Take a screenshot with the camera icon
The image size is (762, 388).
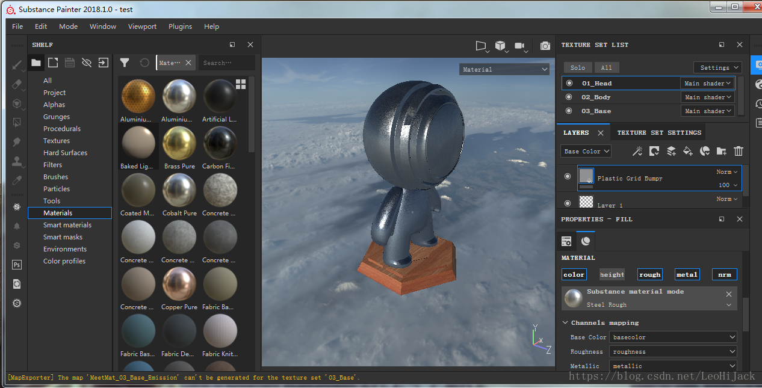[x=545, y=46]
